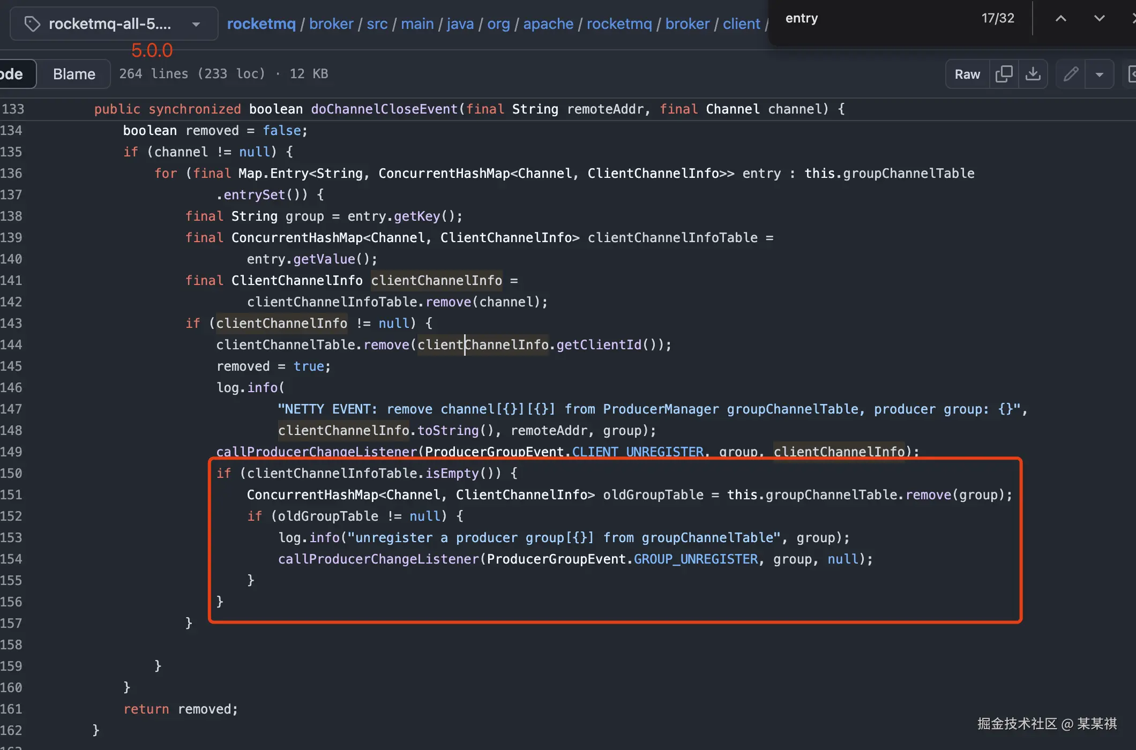1136x750 pixels.
Task: Open symbols panel icon at right edge
Action: tap(1132, 74)
